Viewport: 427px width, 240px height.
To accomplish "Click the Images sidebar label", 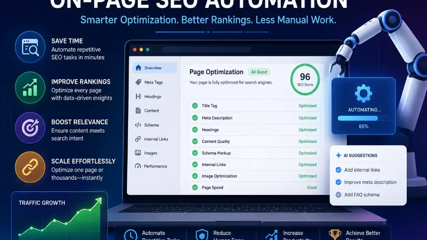I will (151, 153).
